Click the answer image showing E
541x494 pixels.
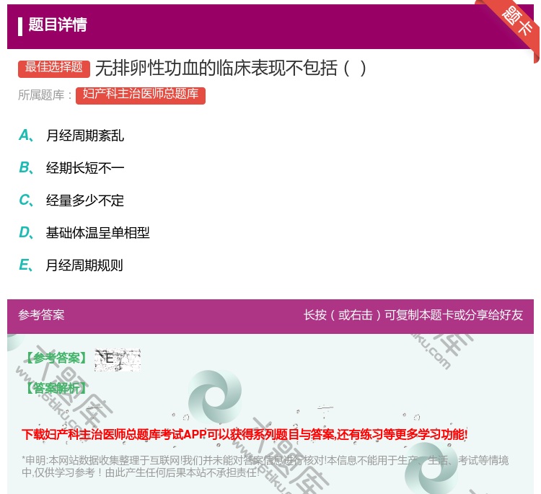coord(117,359)
